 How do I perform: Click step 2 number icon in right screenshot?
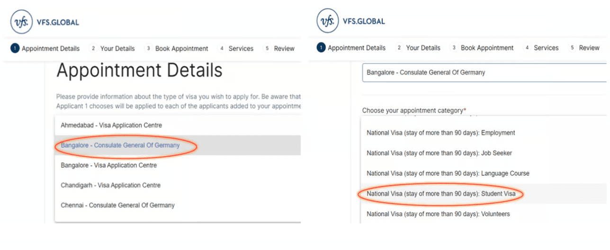[399, 48]
